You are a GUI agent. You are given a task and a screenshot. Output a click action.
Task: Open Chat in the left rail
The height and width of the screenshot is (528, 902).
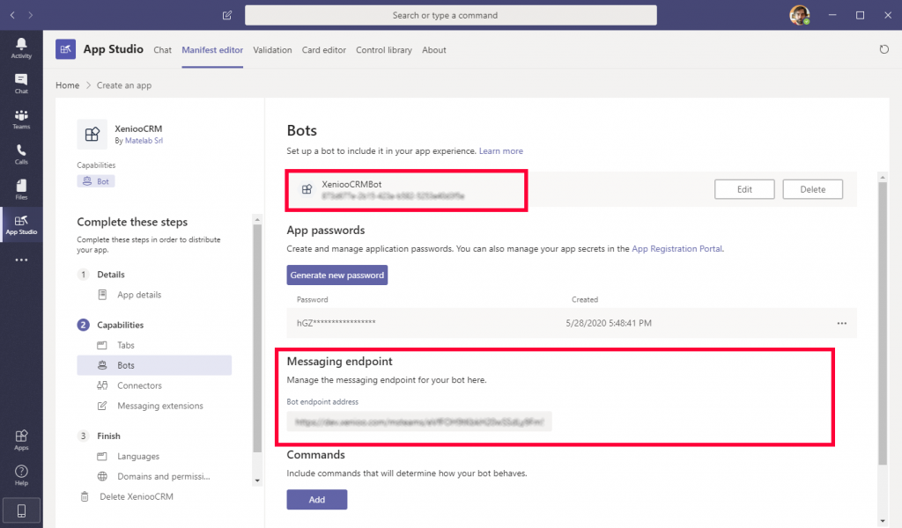coord(21,84)
